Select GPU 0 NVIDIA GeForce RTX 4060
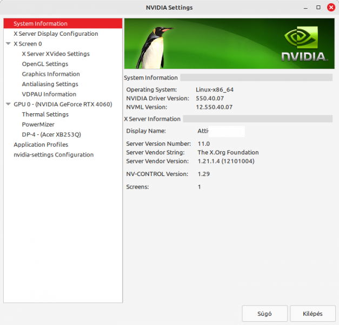Viewport: 339px width, 325px height. coord(63,104)
